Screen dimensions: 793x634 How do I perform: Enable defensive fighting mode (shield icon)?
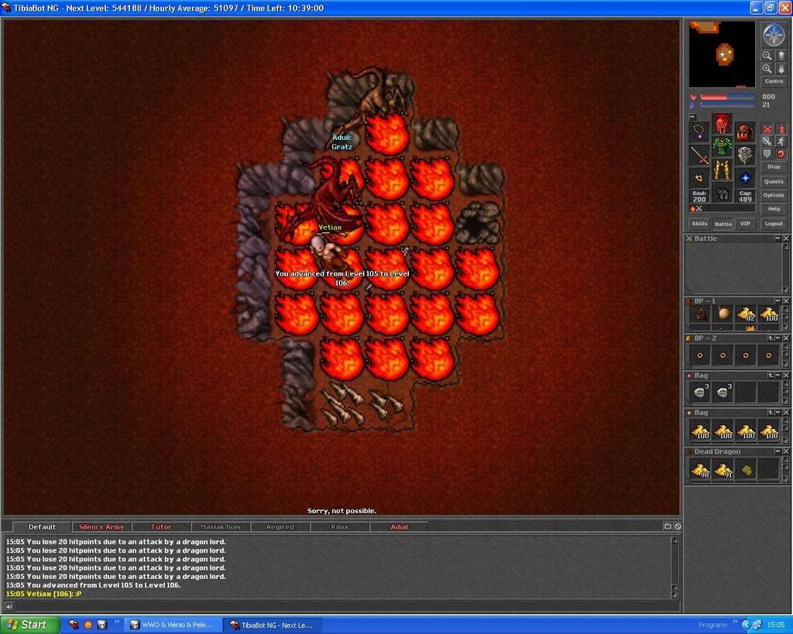(x=767, y=154)
